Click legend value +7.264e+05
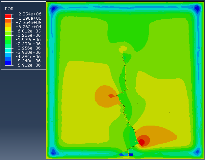The width and height of the screenshot is (205, 160). (x=28, y=22)
